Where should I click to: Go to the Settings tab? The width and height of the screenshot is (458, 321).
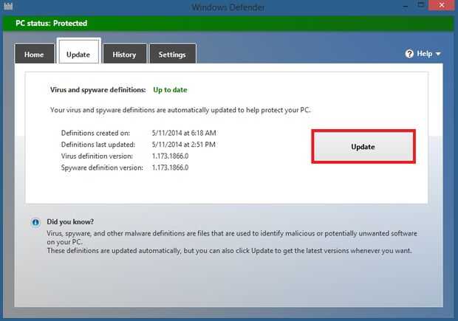pos(172,54)
